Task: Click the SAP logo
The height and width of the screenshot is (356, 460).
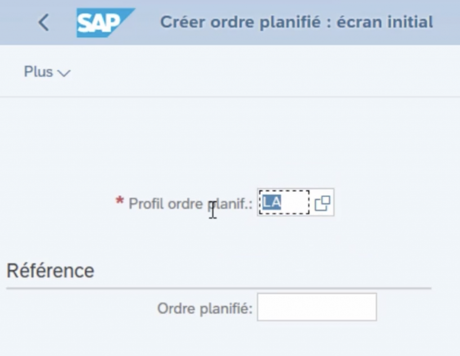Action: [105, 22]
